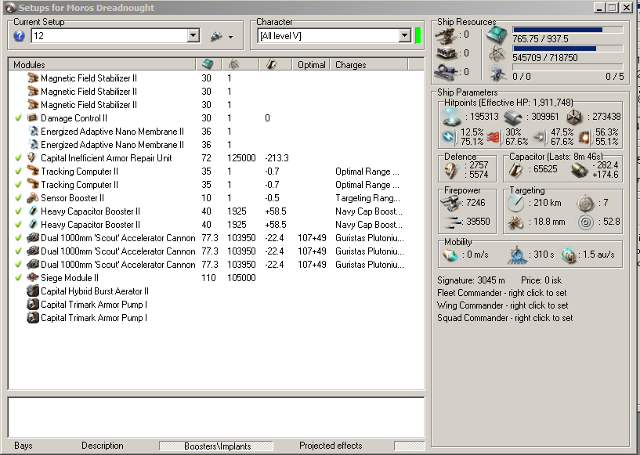Switch to the Boosters\Implants tab
The width and height of the screenshot is (640, 455).
pyautogui.click(x=217, y=446)
